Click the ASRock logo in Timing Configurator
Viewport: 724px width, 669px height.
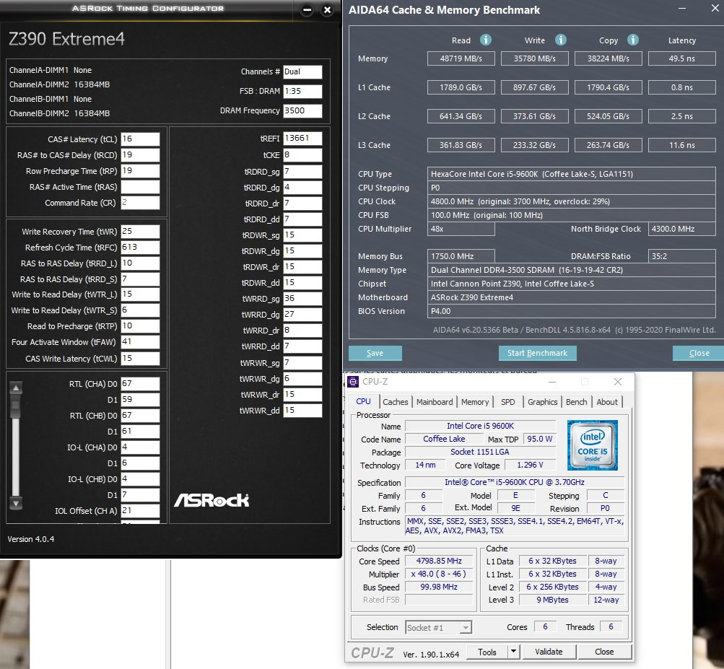[211, 500]
